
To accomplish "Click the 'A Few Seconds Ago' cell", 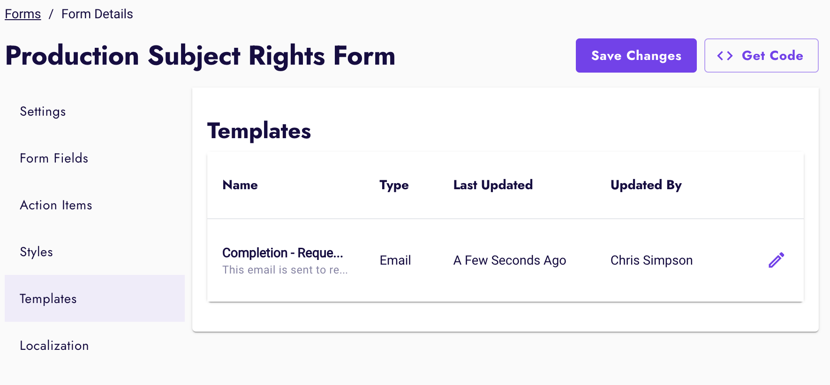I will click(x=510, y=260).
